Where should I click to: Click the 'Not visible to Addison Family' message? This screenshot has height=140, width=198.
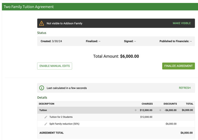pos(64,23)
